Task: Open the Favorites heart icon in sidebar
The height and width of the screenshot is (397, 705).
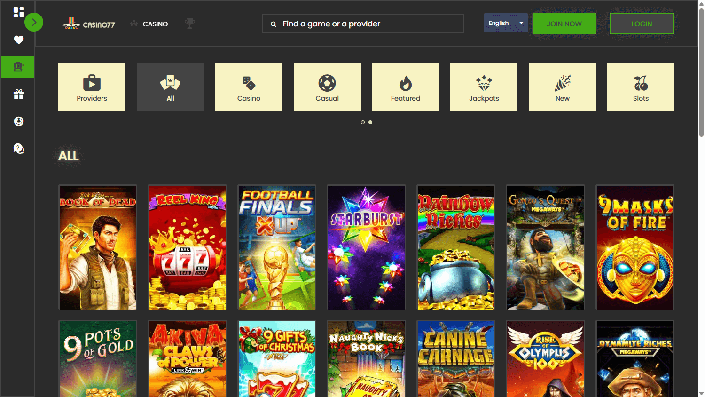Action: click(18, 40)
